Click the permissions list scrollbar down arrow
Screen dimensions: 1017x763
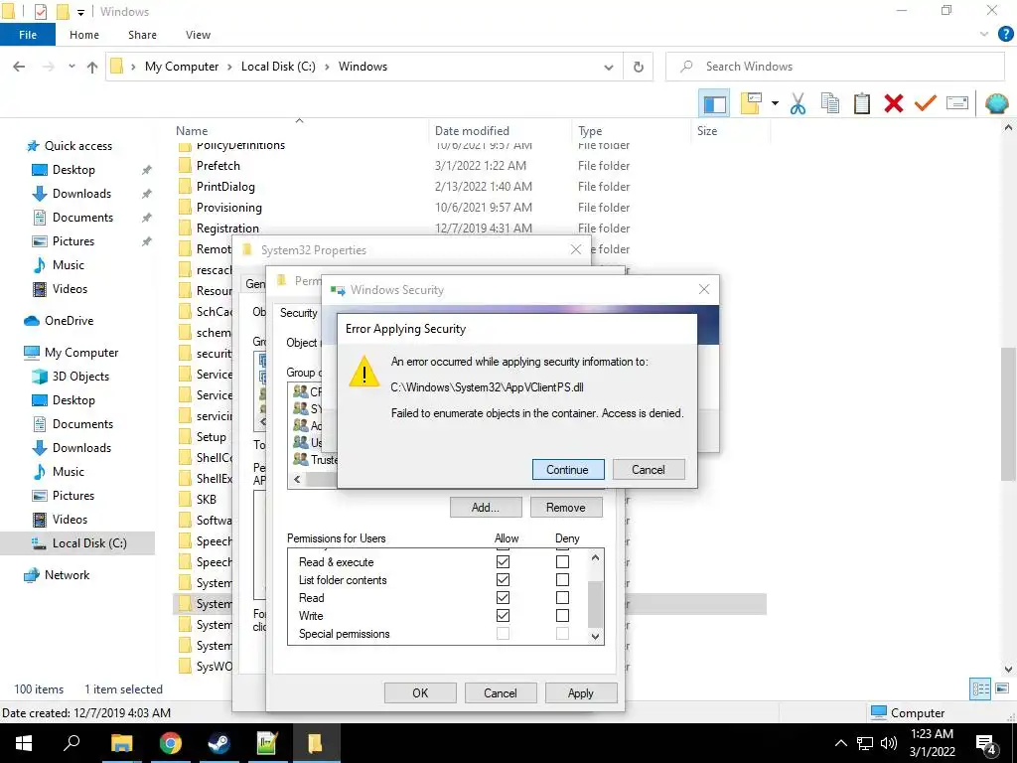596,637
